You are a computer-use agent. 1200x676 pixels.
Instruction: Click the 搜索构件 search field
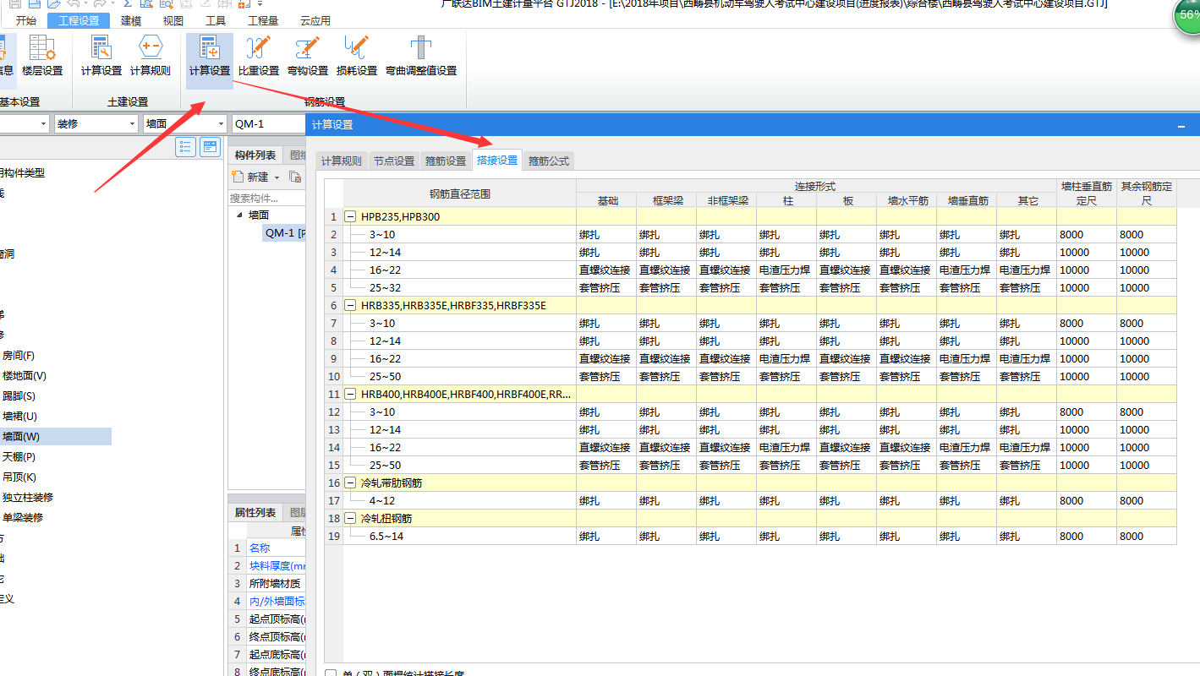267,198
